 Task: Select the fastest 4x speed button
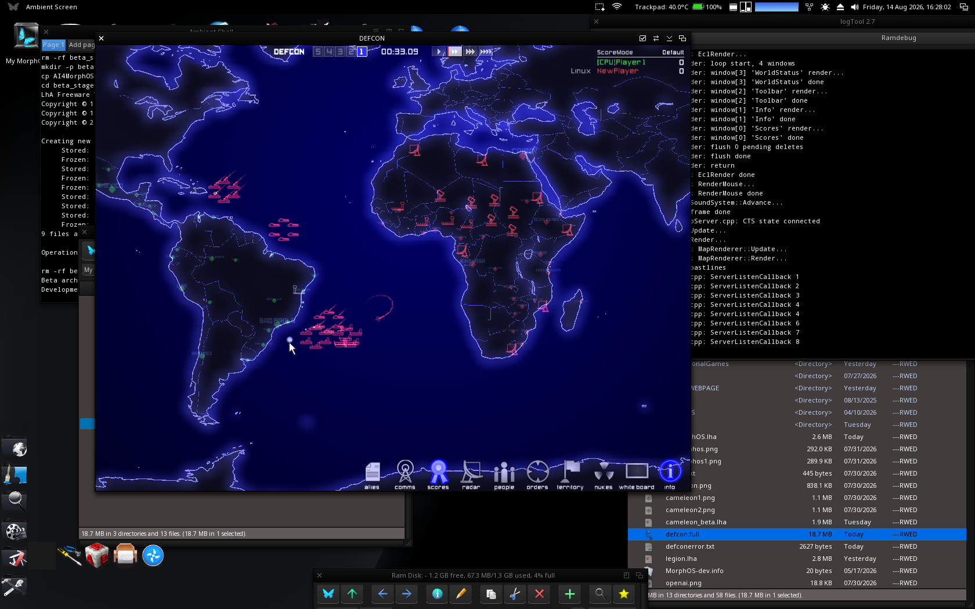click(x=486, y=52)
